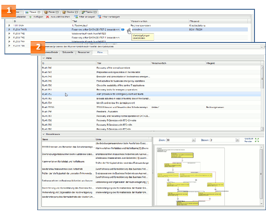Image resolution: width=266 pixels, height=215 pixels.
Task: Select the Pläne tab in detail window
Action: coord(100,52)
